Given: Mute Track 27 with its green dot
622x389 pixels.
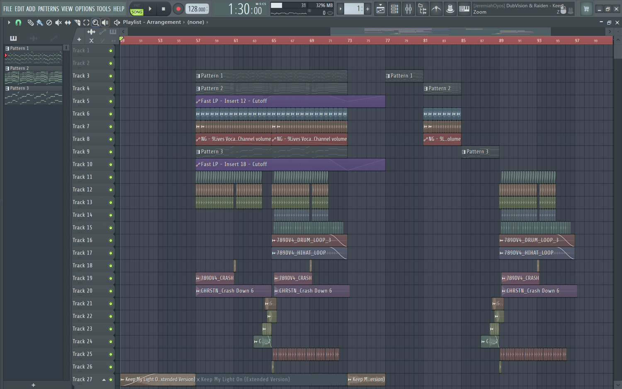Looking at the screenshot, I should pyautogui.click(x=111, y=379).
